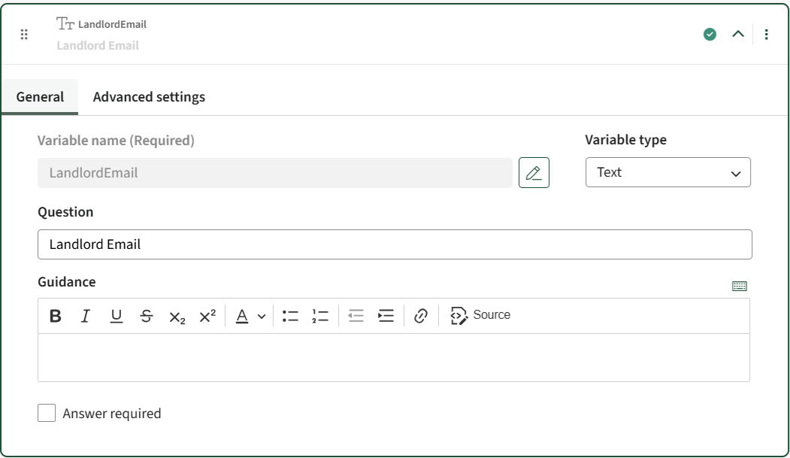Click the edit variable name pencil icon
The width and height of the screenshot is (790, 458).
(534, 173)
